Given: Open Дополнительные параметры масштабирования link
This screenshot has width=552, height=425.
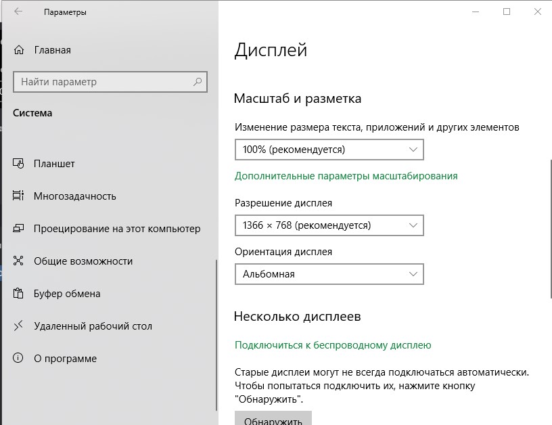Looking at the screenshot, I should click(x=346, y=176).
